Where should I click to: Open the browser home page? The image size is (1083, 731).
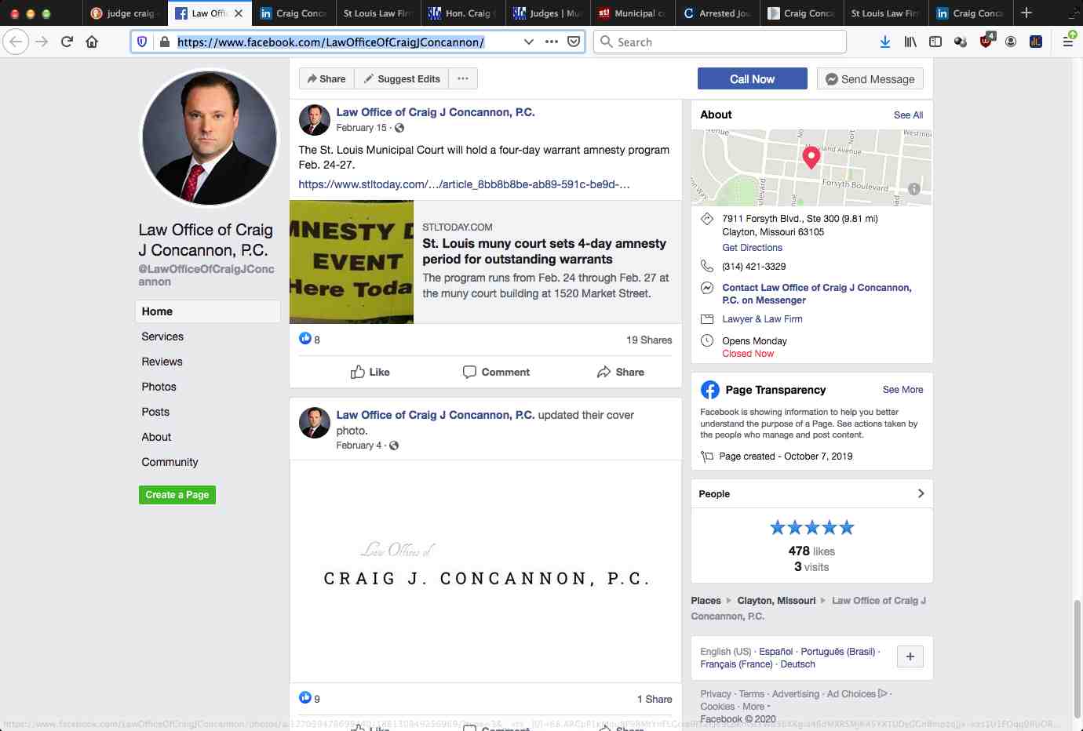pos(92,42)
